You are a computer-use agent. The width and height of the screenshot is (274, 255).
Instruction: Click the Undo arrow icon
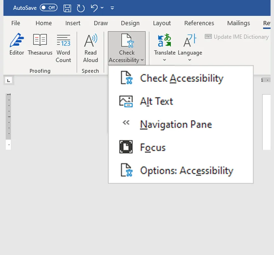pyautogui.click(x=94, y=8)
